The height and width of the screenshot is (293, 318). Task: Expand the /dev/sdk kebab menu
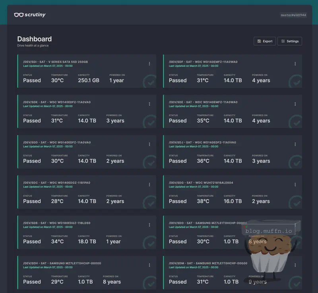[149, 104]
